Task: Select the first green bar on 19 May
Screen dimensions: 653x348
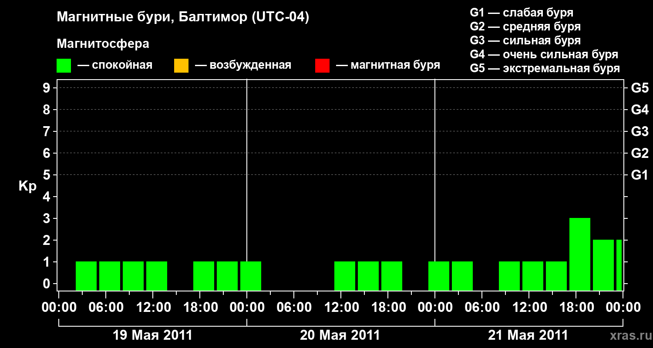Action: [86, 276]
